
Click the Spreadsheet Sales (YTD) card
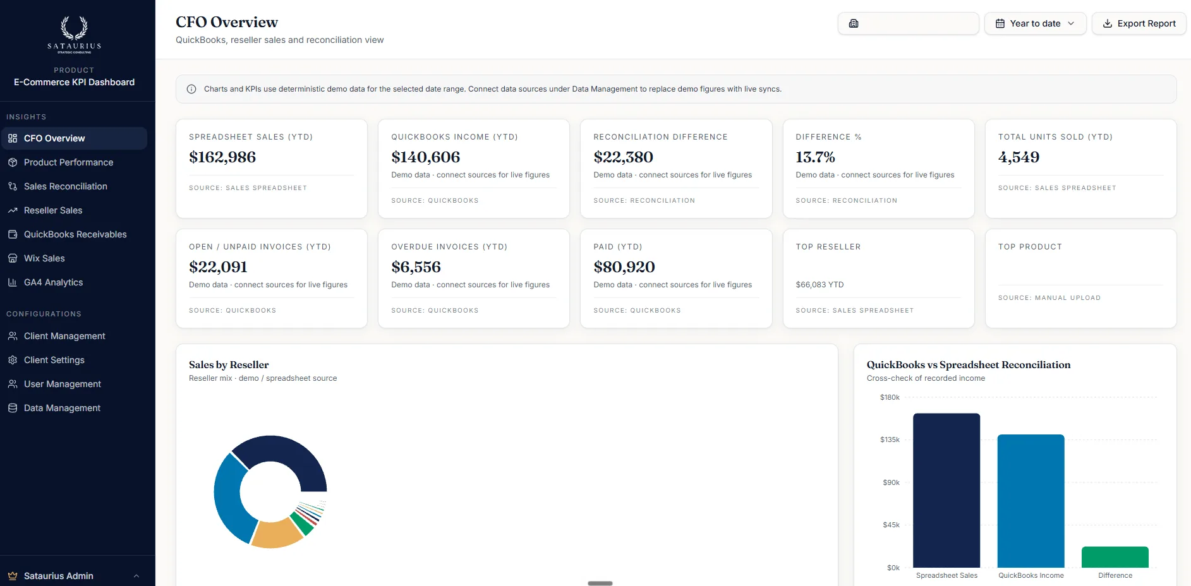point(272,169)
